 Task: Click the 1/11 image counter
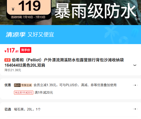[x=137, y=19]
